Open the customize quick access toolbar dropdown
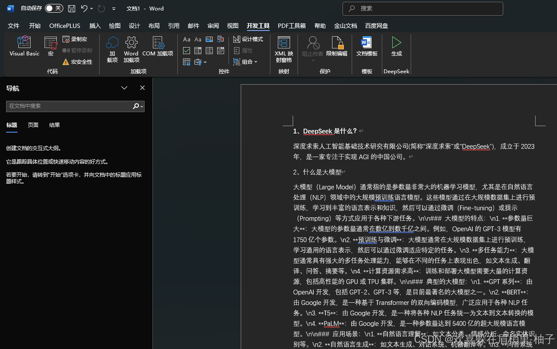Screen dimensions: 557x349 (x=114, y=8)
